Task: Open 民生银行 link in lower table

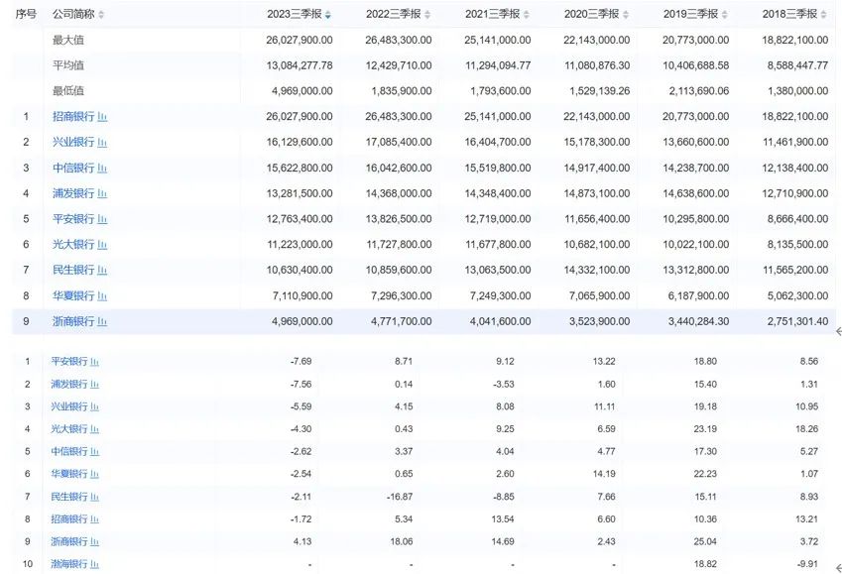Action: coord(68,497)
